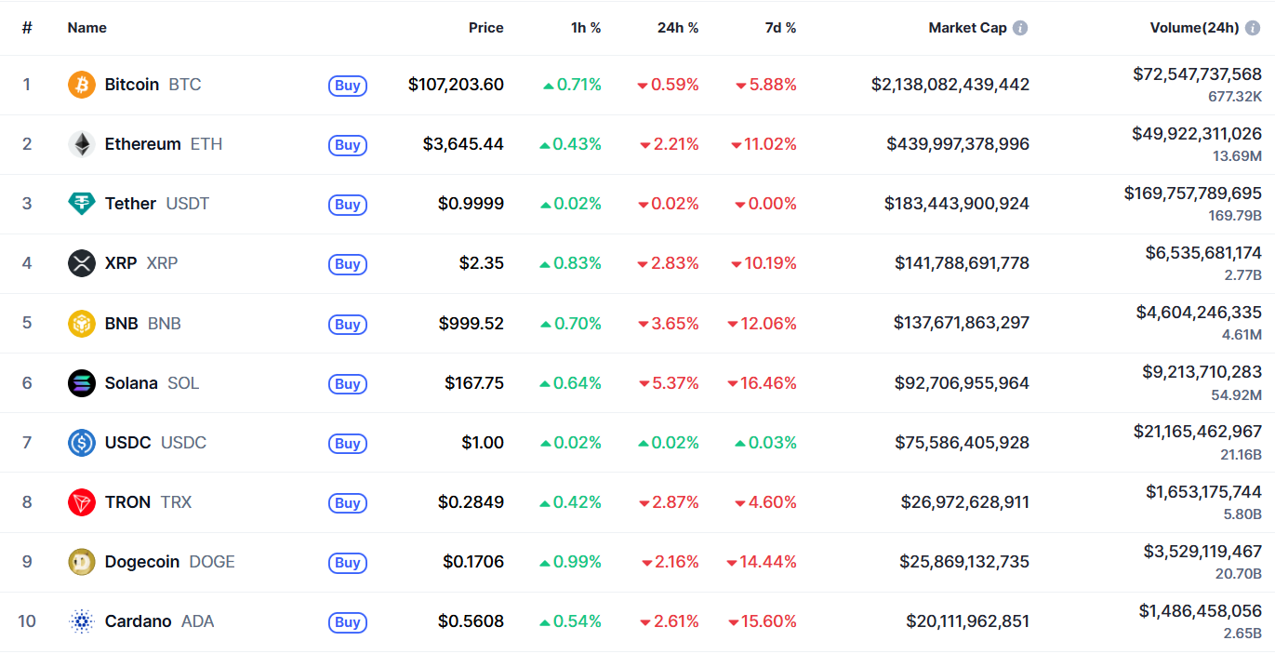Click the Solana logo icon
Screen dimensions: 1275x654
(x=82, y=383)
